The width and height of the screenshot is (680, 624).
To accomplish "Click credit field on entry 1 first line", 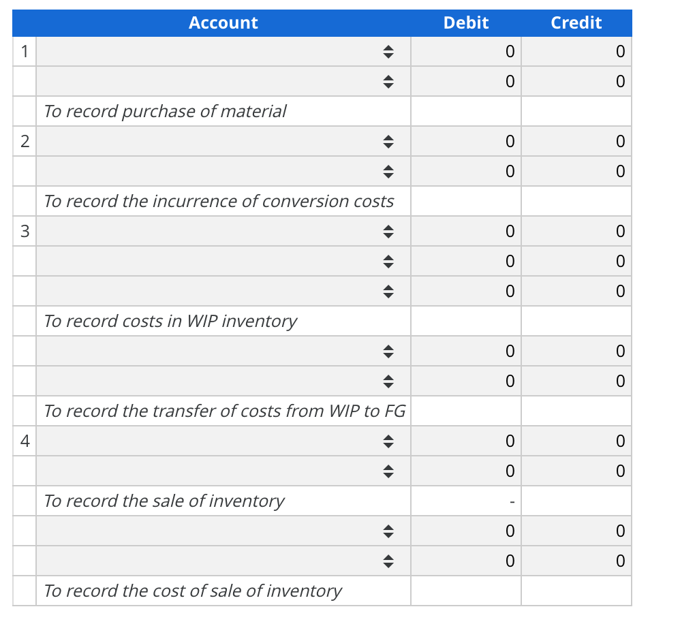I will 576,52.
